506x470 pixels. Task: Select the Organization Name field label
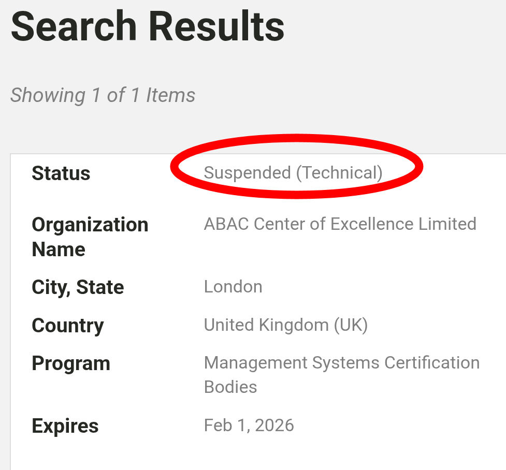pos(90,225)
